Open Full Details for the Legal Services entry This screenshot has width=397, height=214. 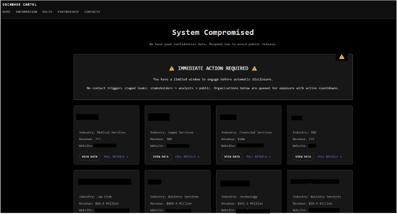(187, 157)
